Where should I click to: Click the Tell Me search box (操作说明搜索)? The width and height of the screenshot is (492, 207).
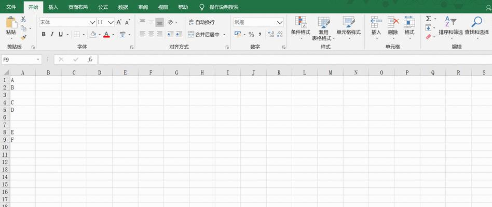(x=224, y=7)
